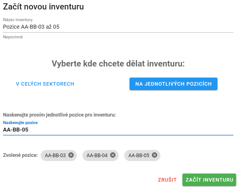Start inventory with ZAČÍT INVENTURU button
The width and height of the screenshot is (237, 188).
coord(209,180)
